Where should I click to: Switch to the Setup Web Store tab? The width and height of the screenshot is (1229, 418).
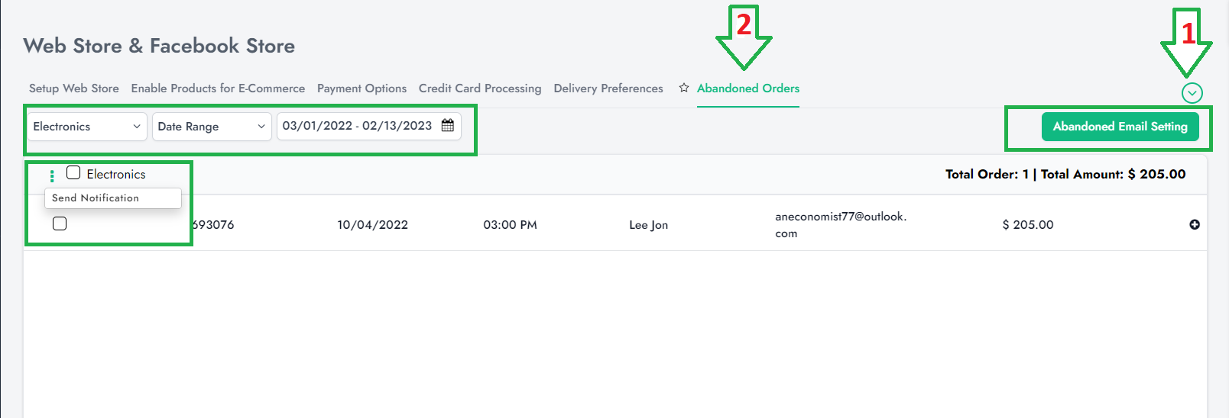(x=73, y=88)
